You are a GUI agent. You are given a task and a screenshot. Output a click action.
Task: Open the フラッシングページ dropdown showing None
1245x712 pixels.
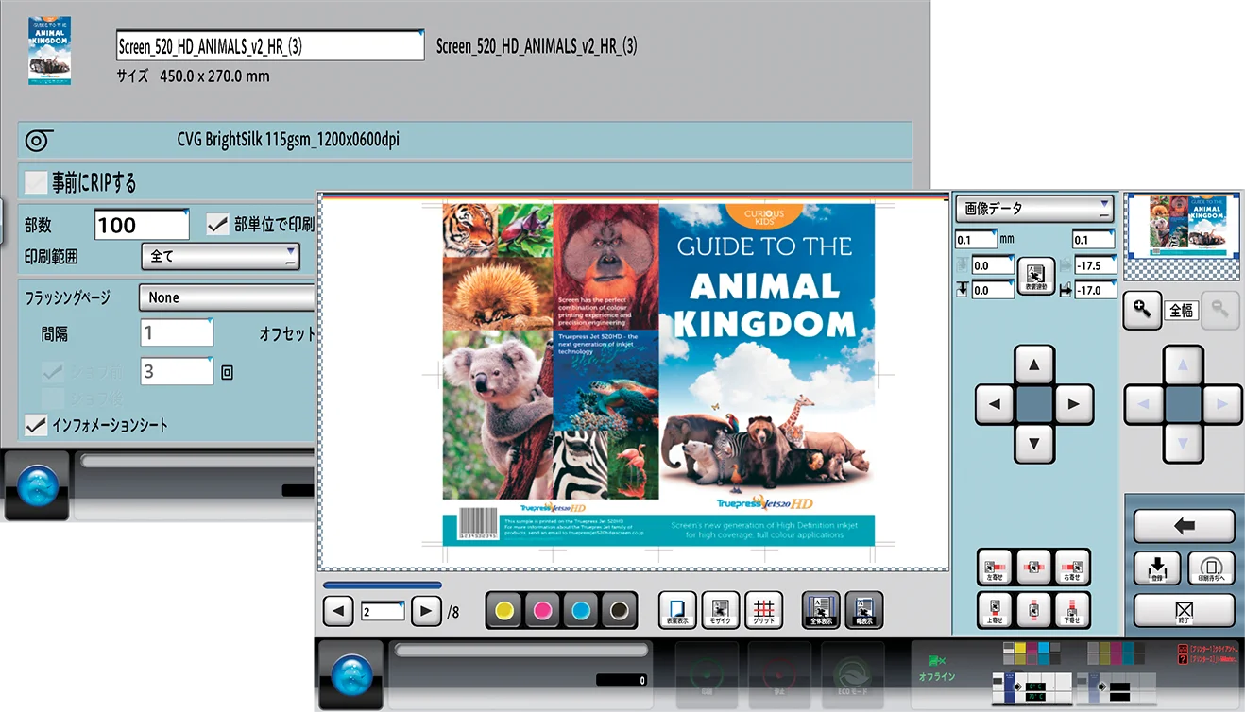tap(227, 297)
